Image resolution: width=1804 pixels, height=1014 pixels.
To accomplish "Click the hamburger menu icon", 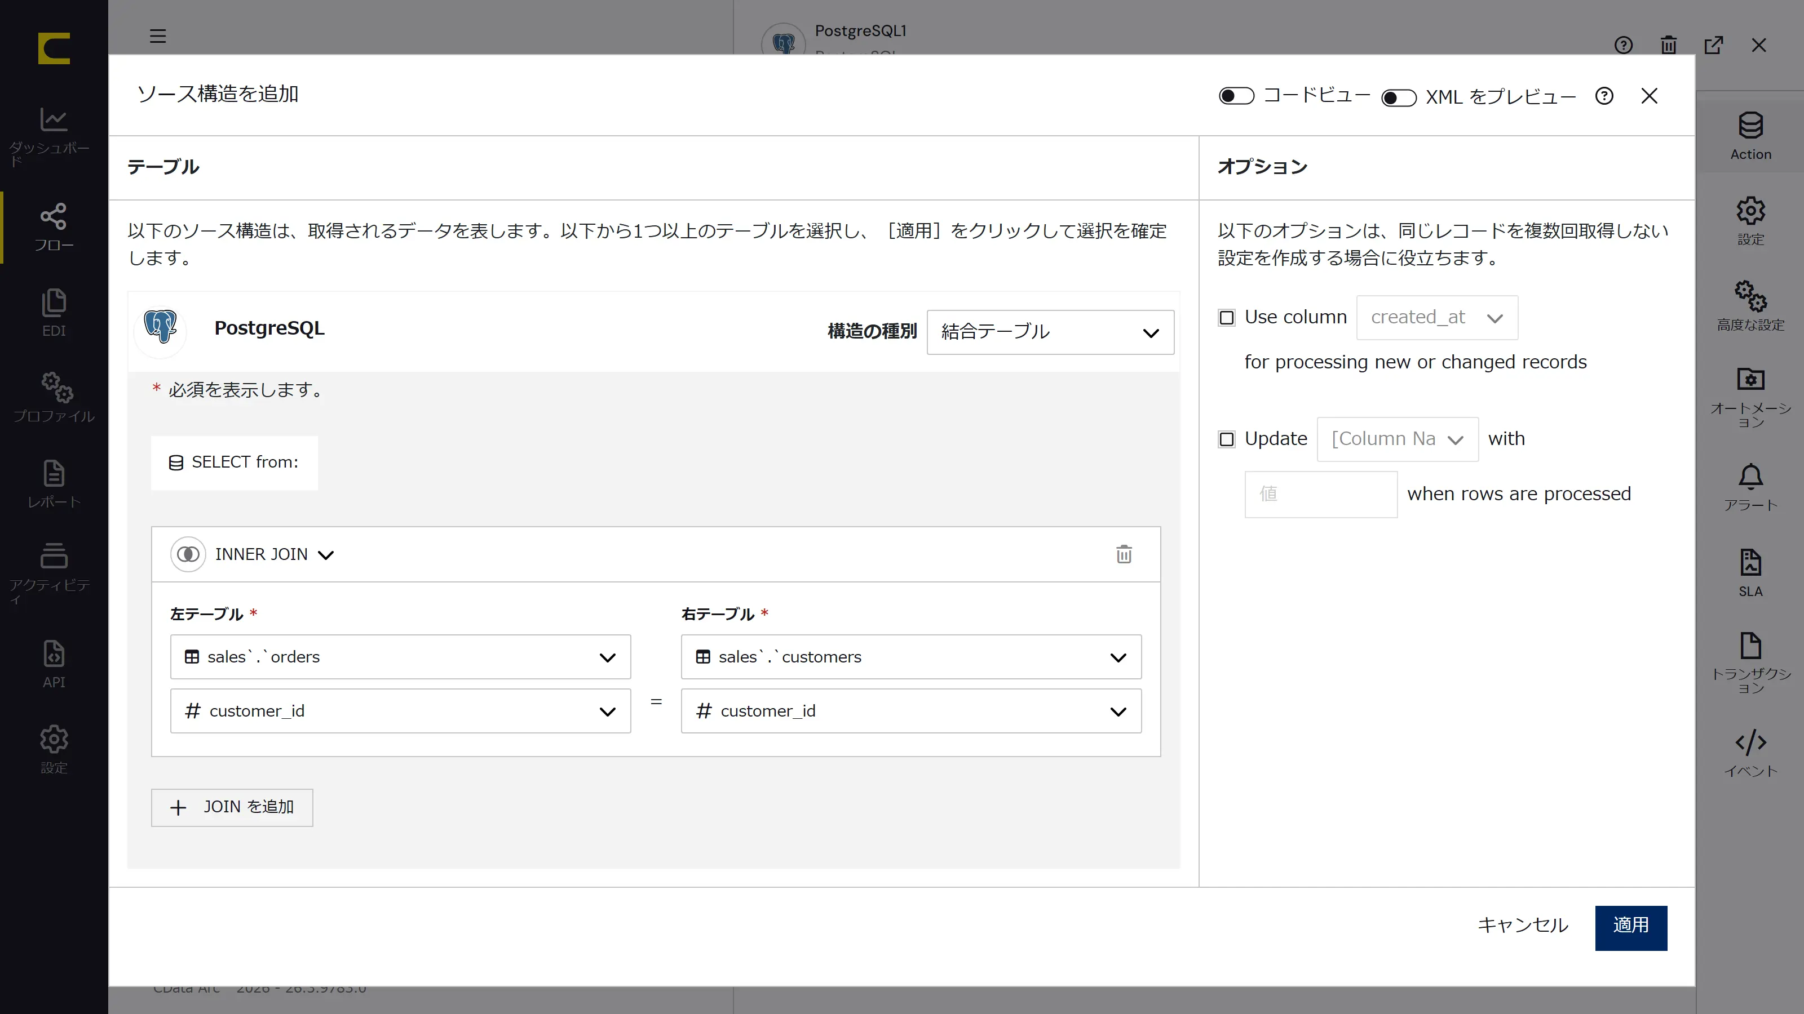I will pos(158,35).
